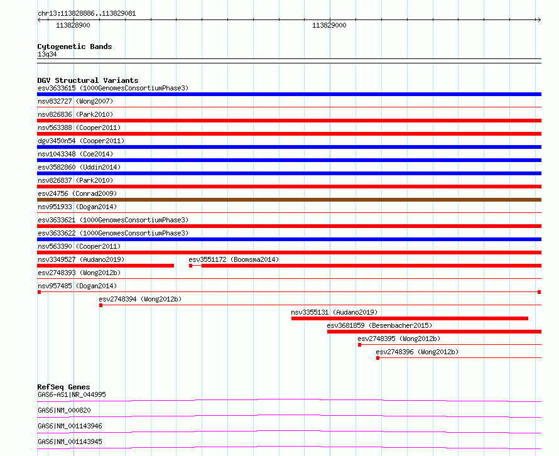Select esv2748395 (Wong2012b) label
This screenshot has width=559, height=456.
tap(399, 339)
